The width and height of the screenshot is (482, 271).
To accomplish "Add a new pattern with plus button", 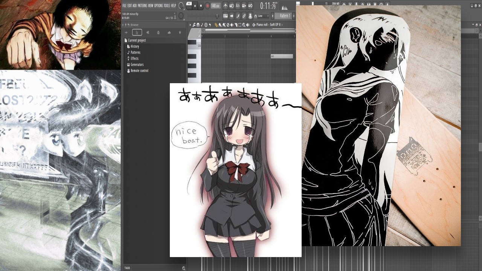I will click(294, 16).
